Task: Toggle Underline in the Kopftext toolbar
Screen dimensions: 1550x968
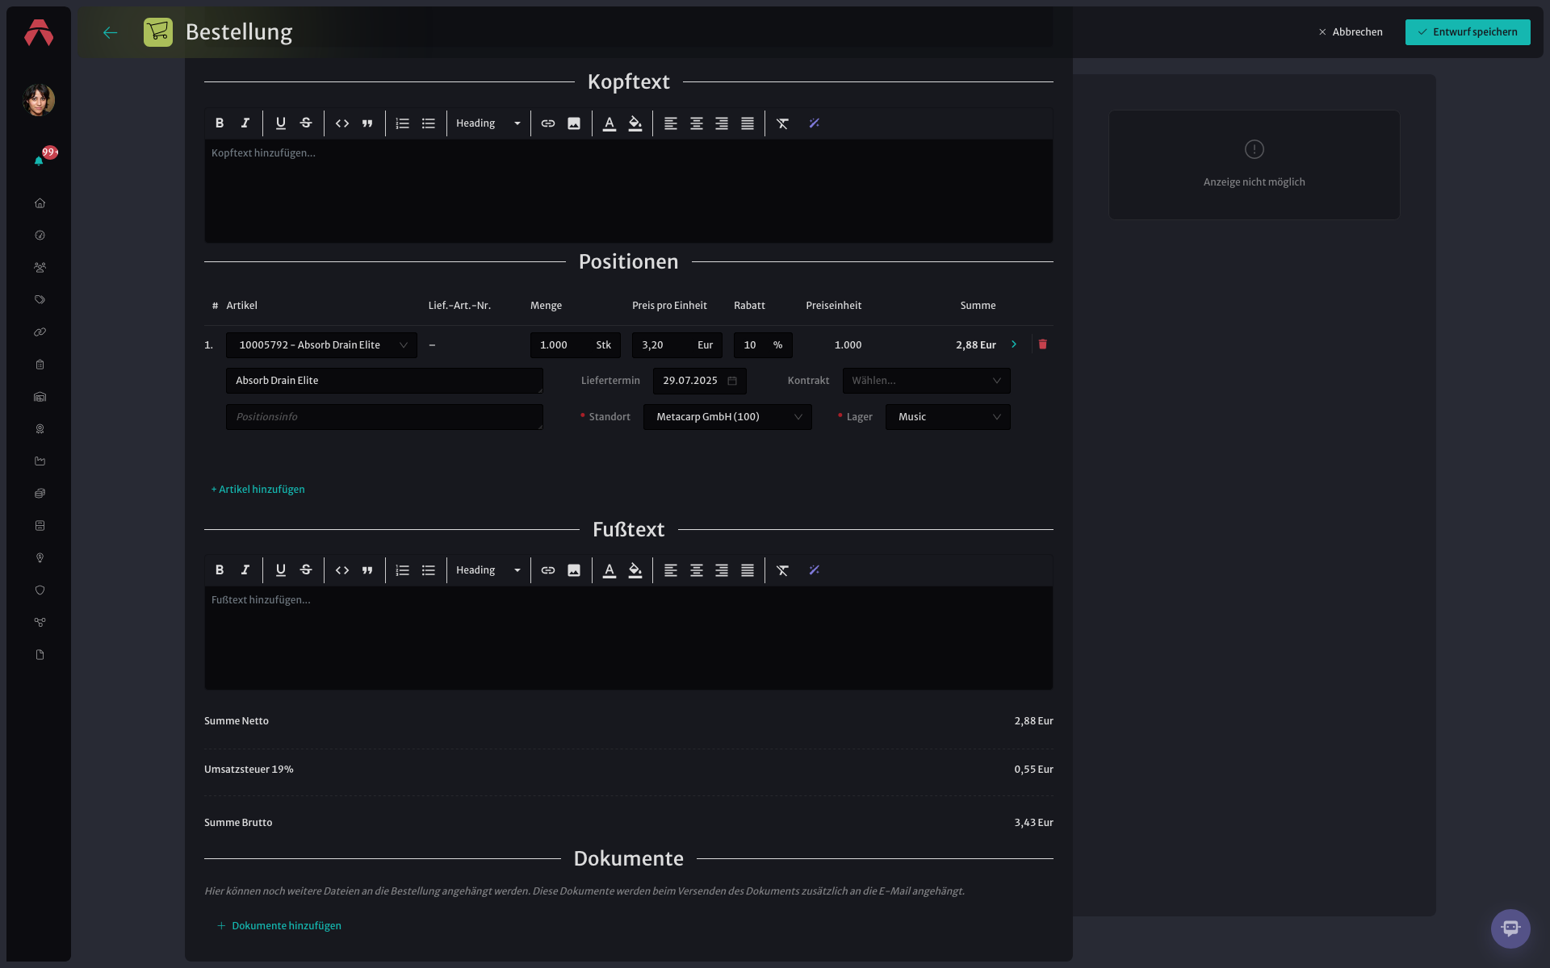Action: [280, 123]
